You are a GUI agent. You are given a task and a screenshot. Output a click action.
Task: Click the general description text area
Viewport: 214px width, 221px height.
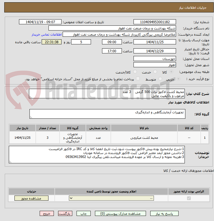(x=107, y=94)
